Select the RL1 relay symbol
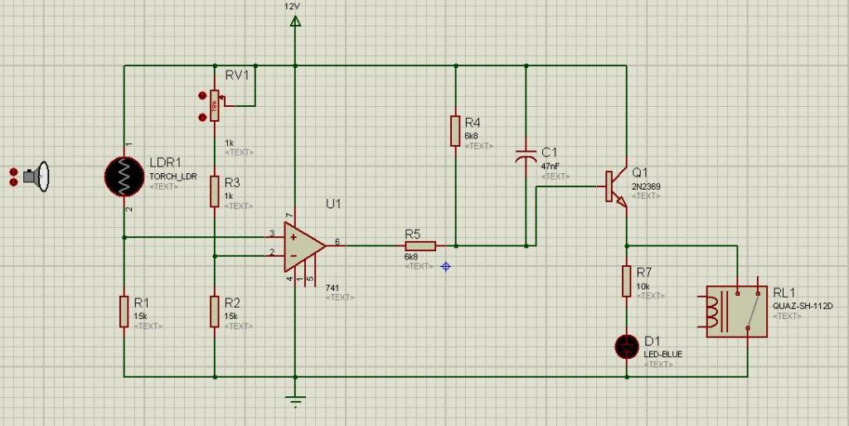Viewport: 849px width, 426px height. click(x=737, y=311)
